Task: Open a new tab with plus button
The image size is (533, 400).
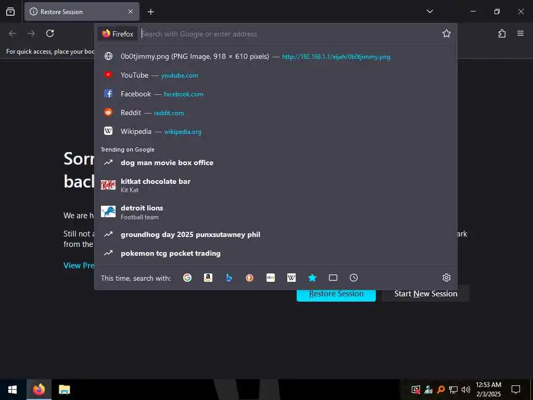Action: (150, 12)
